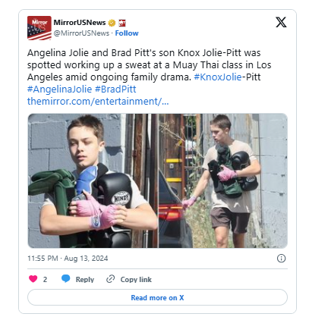Click the blue reply speech bubble icon
This screenshot has width=309, height=320.
click(x=66, y=278)
